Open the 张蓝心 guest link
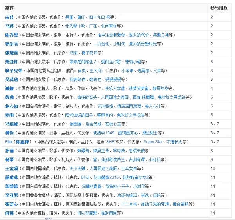Image resolution: width=235 pixels, height=220 pixels. (x=11, y=204)
